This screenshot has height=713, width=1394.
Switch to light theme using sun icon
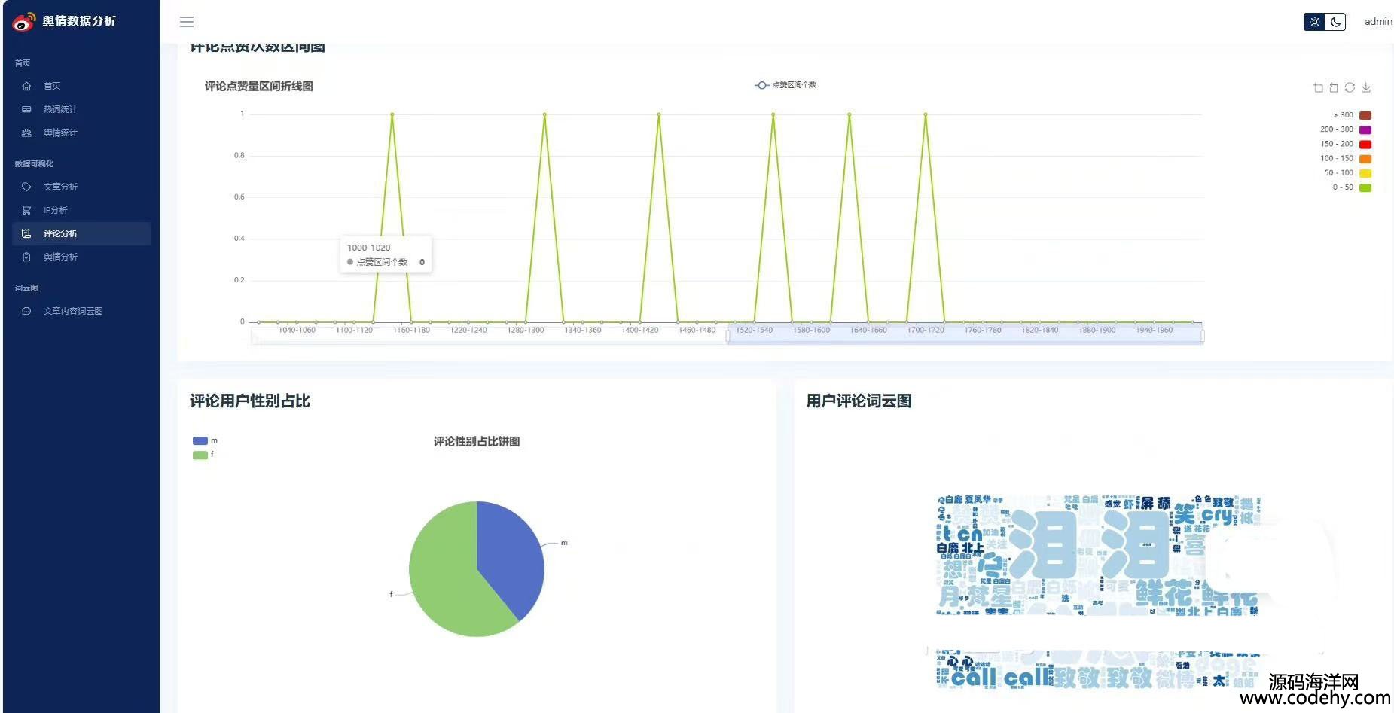pos(1314,22)
